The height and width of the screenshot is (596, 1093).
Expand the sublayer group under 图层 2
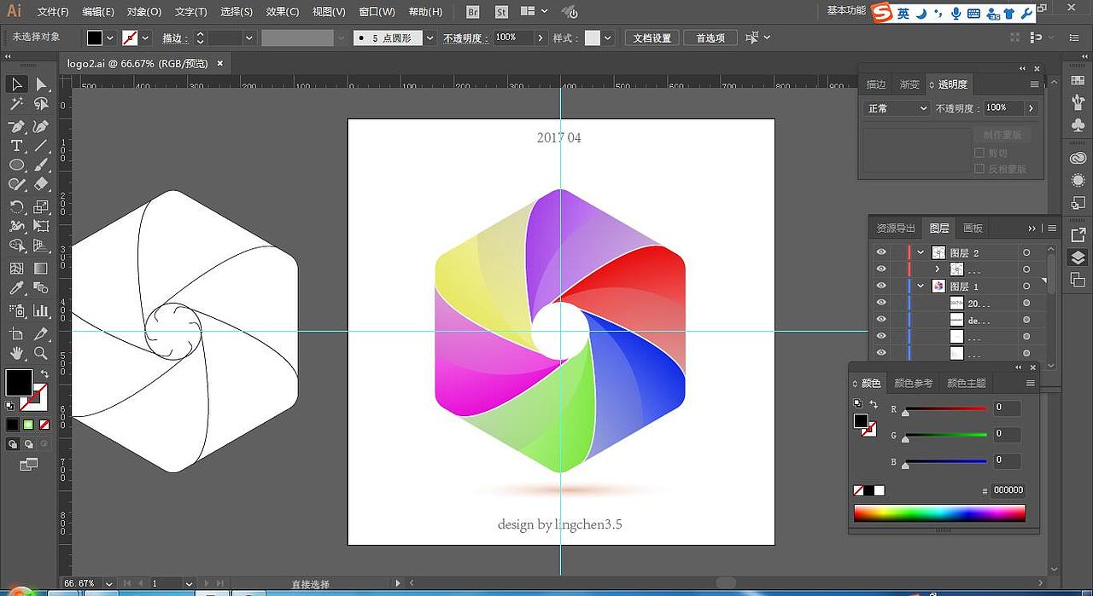tap(937, 269)
